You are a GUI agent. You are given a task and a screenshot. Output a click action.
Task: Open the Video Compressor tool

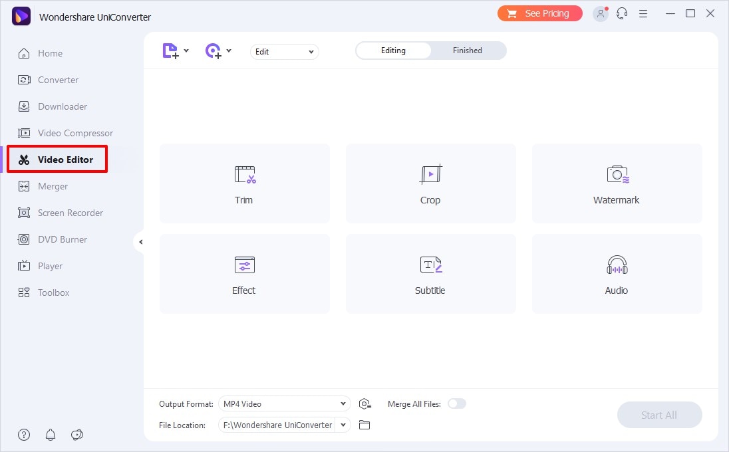click(x=65, y=133)
